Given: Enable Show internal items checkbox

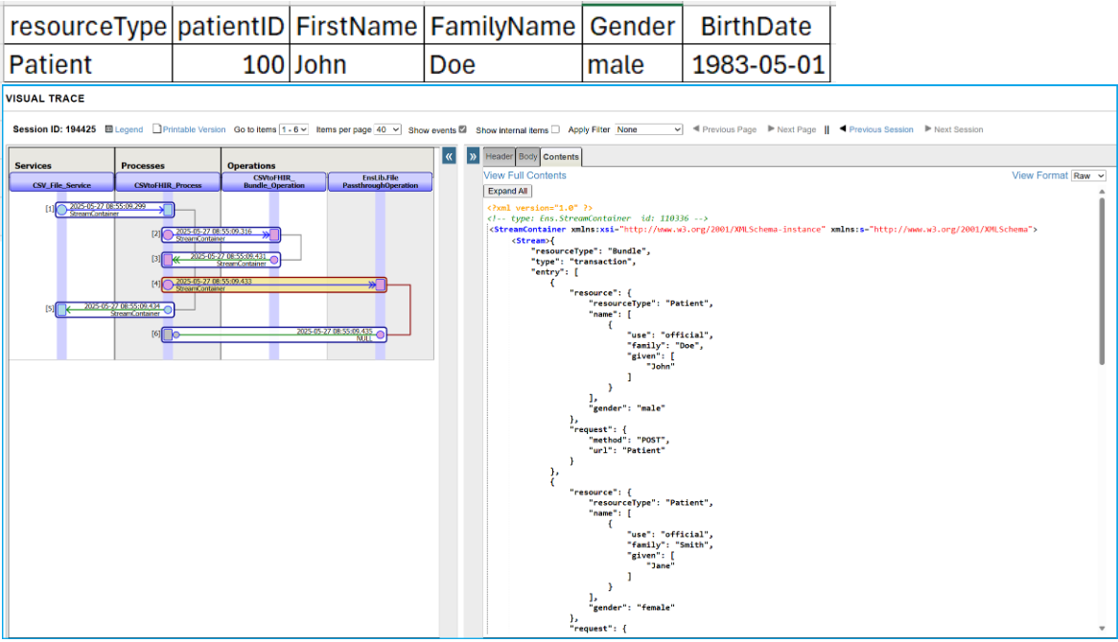Looking at the screenshot, I should (555, 129).
